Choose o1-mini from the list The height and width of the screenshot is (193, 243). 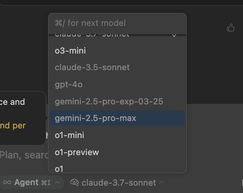117,135
